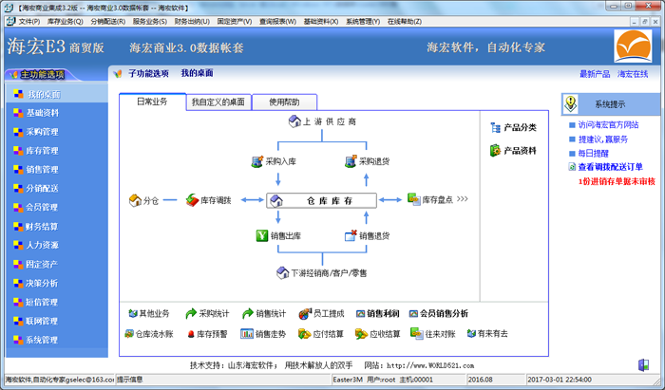Open the 基础资料(X) menu

click(321, 21)
